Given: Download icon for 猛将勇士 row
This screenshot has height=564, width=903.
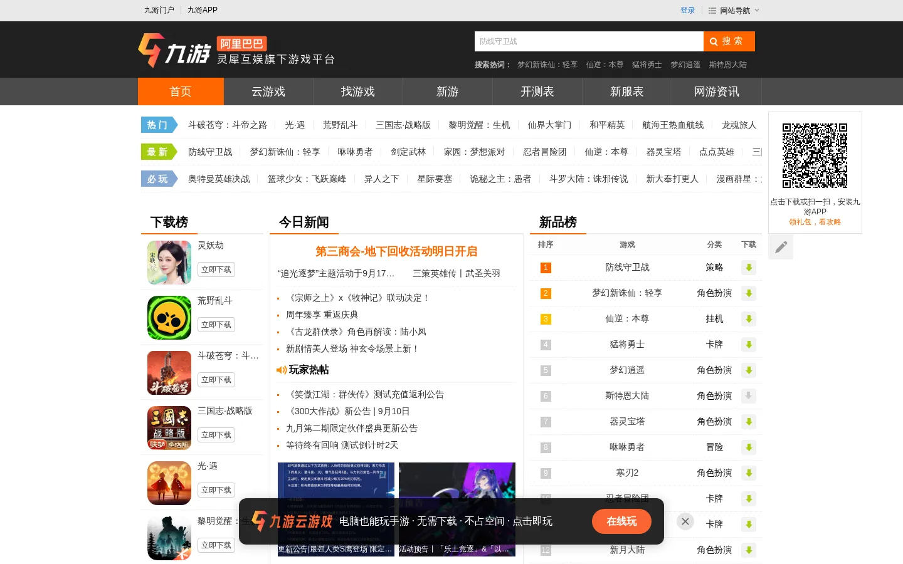Looking at the screenshot, I should 748,345.
